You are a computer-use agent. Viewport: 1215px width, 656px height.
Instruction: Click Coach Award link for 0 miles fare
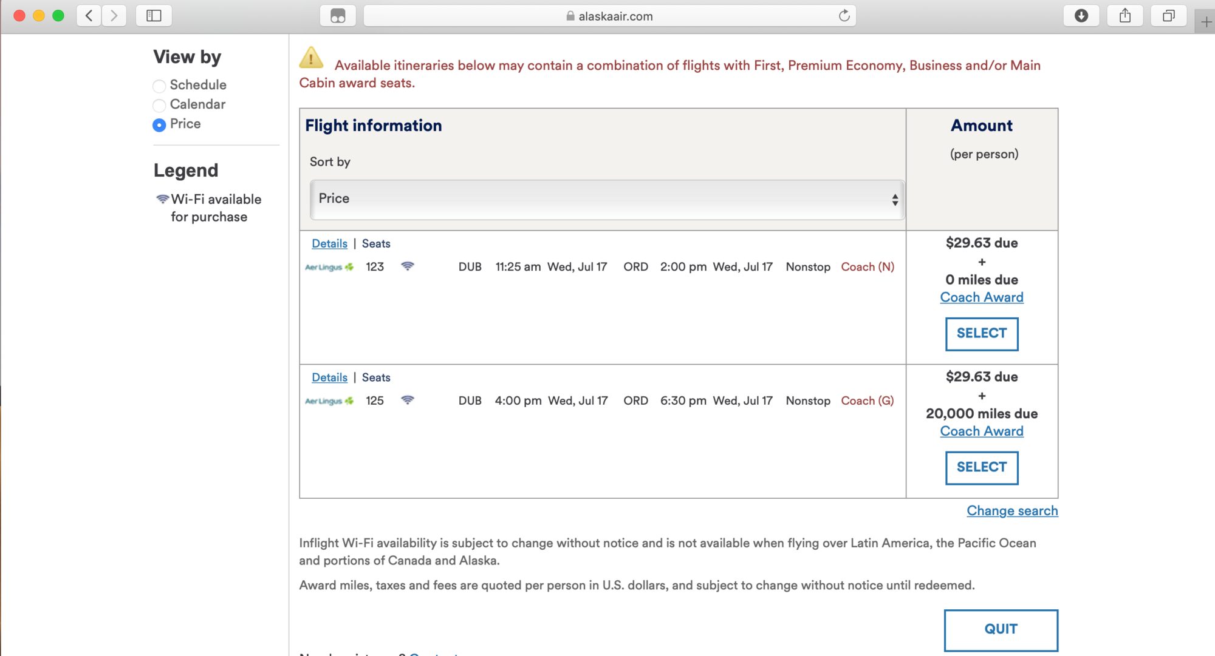(x=982, y=297)
